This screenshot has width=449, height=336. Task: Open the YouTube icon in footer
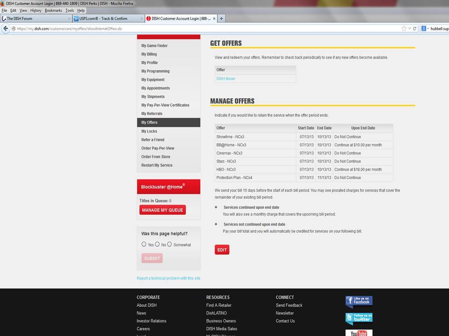click(x=359, y=333)
